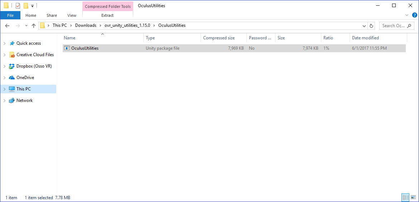This screenshot has width=419, height=202.
Task: Open the Extract tab
Action: point(107,15)
